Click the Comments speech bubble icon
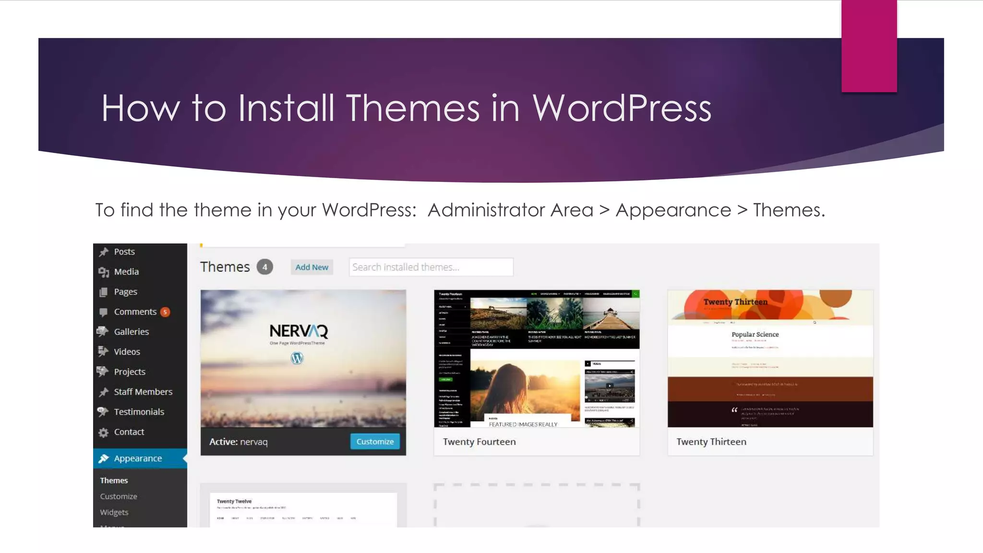Image resolution: width=983 pixels, height=553 pixels. click(103, 312)
